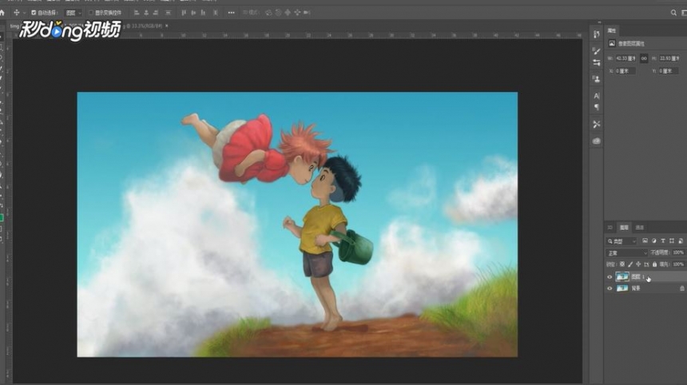Image resolution: width=687 pixels, height=385 pixels.
Task: Click the lock all padlock icon
Action: (x=654, y=264)
